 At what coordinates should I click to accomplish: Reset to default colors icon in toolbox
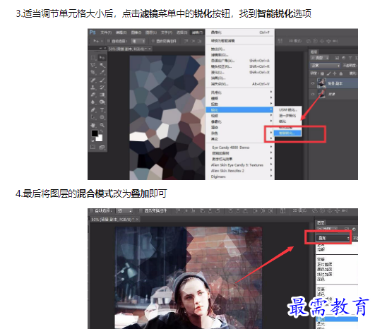93,140
